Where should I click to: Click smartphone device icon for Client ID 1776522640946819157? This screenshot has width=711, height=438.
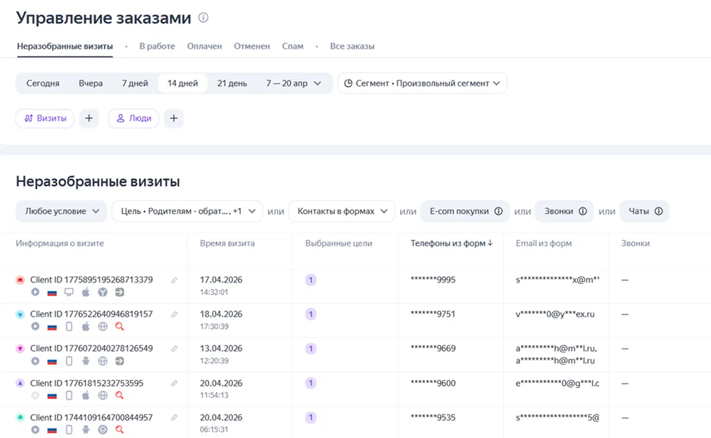69,326
